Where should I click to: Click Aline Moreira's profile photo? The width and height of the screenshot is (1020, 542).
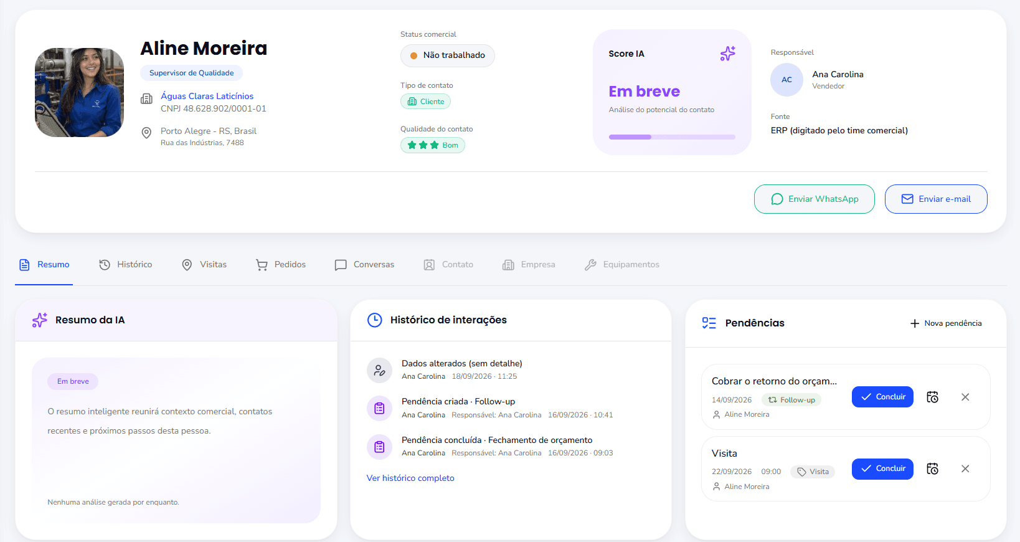pyautogui.click(x=79, y=92)
